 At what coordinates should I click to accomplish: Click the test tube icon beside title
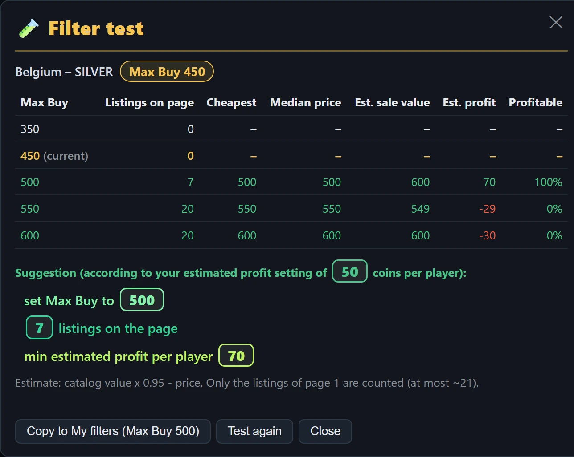[x=29, y=28]
